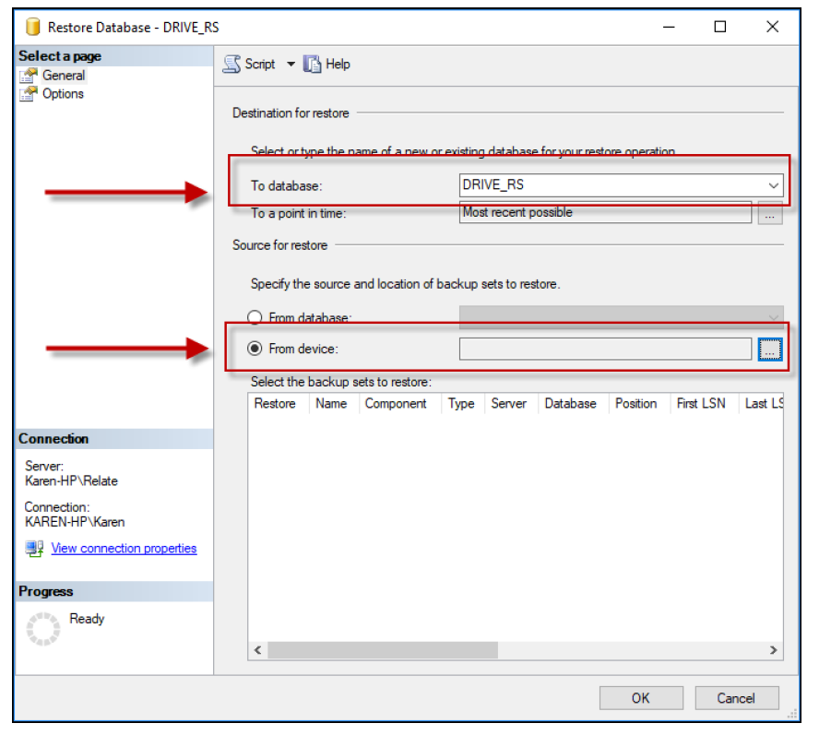Click the Options page icon
Image resolution: width=819 pixels, height=735 pixels.
coord(29,94)
